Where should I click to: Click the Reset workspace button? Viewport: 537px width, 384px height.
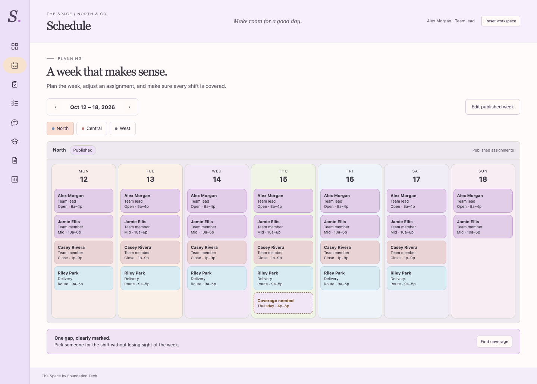point(501,21)
